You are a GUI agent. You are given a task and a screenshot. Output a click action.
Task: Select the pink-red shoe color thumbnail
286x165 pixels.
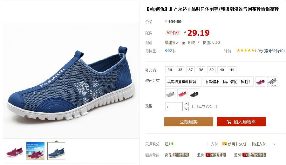[182, 93]
